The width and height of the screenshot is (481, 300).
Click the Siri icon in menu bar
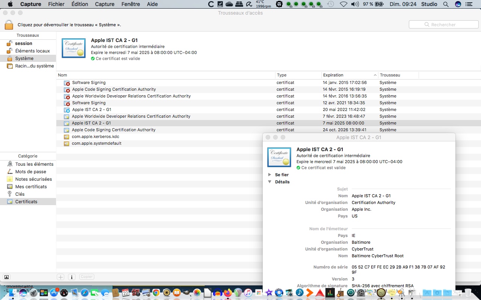tap(458, 4)
